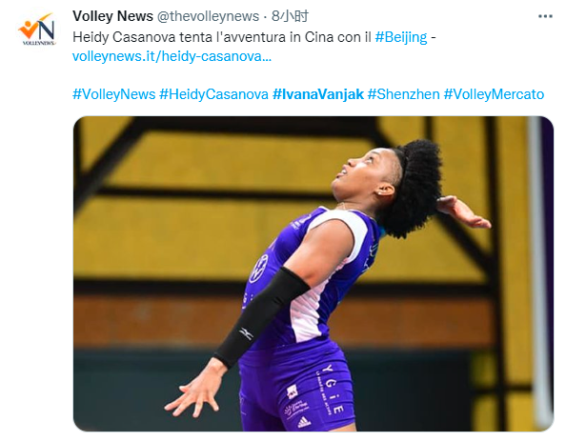Open the three-dot more options menu
Image resolution: width=566 pixels, height=442 pixels.
pos(545,16)
